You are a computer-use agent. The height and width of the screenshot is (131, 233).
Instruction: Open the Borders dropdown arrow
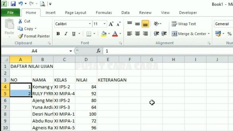tap(94, 34)
